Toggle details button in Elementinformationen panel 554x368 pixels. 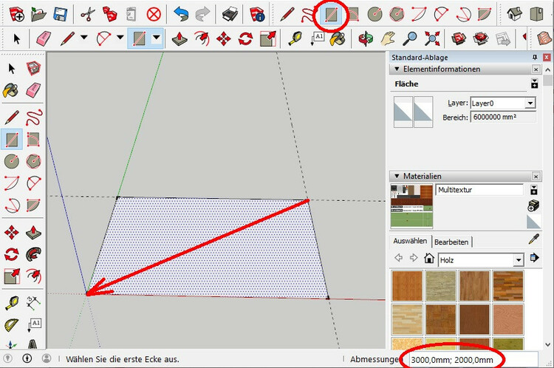(x=535, y=84)
